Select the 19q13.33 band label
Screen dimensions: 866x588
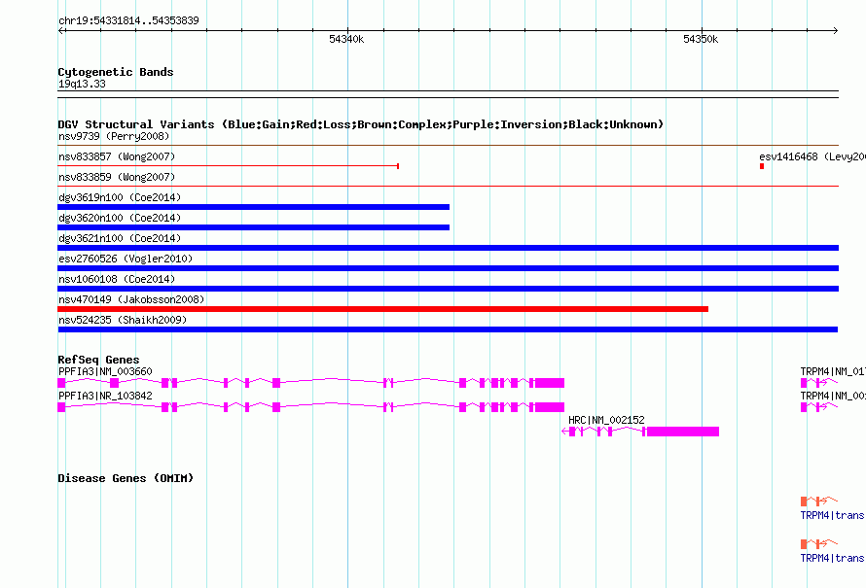pyautogui.click(x=82, y=84)
